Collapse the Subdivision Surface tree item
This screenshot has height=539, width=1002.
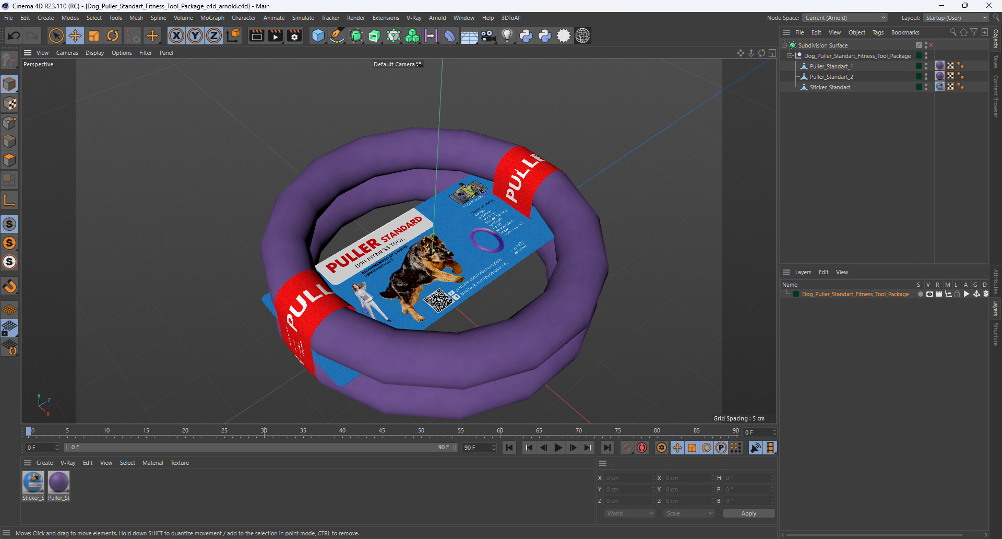click(x=784, y=45)
